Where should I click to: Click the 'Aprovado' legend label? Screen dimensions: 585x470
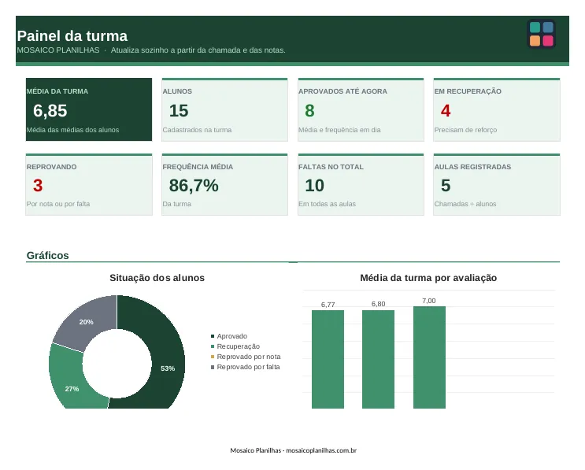click(x=232, y=336)
